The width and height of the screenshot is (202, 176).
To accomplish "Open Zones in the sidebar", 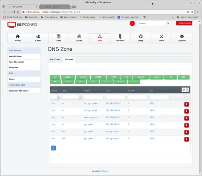I will pyautogui.click(x=24, y=79).
